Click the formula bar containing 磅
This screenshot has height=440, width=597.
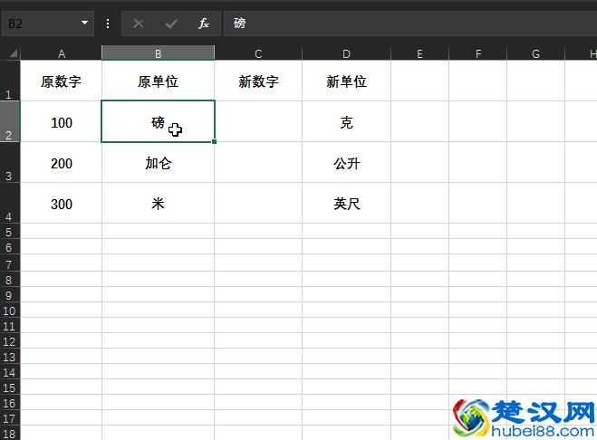pos(410,24)
